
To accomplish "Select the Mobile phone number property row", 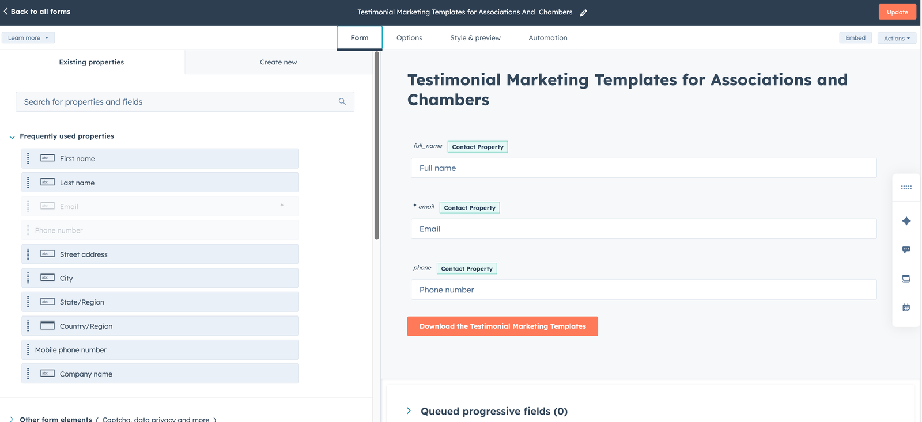I will (x=160, y=349).
